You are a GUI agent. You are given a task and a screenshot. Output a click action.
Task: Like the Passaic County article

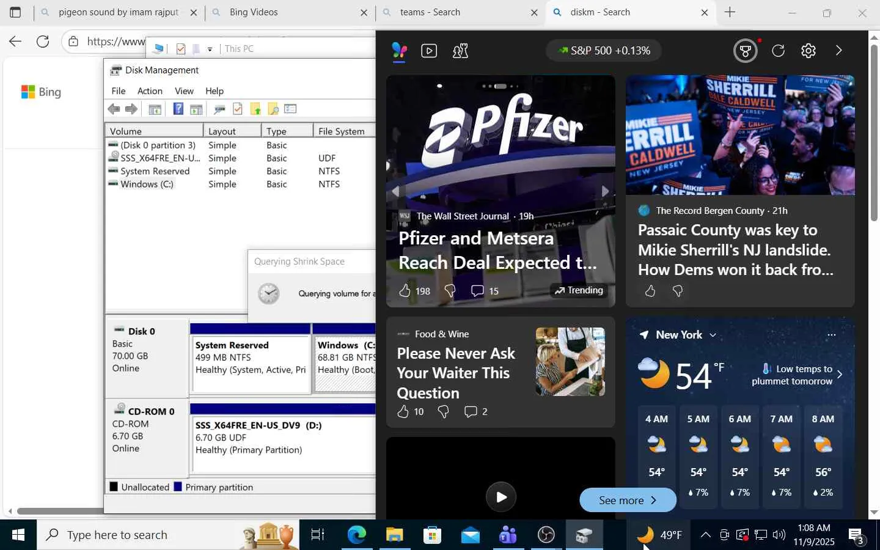pyautogui.click(x=650, y=291)
